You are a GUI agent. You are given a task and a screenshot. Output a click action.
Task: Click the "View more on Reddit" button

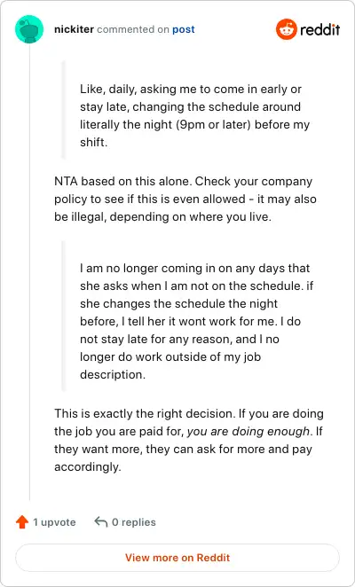click(177, 558)
